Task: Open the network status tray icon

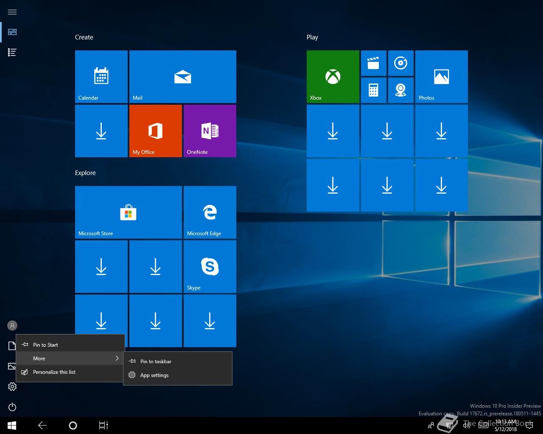Action: (449, 426)
